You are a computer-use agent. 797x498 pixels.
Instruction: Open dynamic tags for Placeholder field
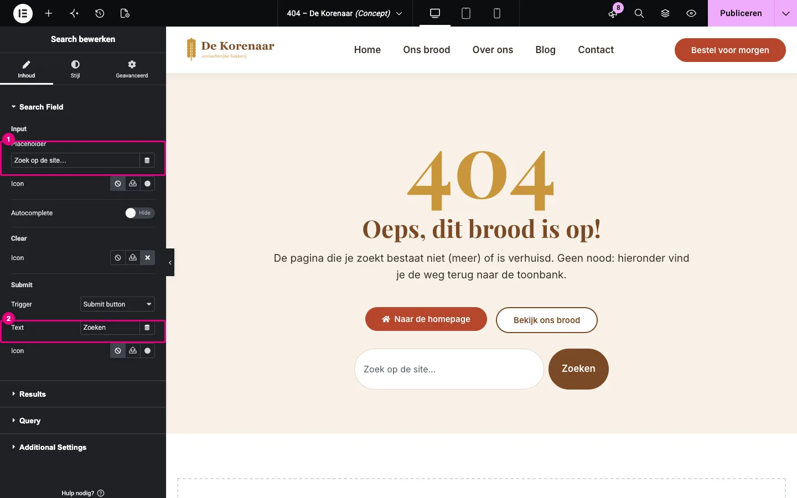tap(147, 160)
